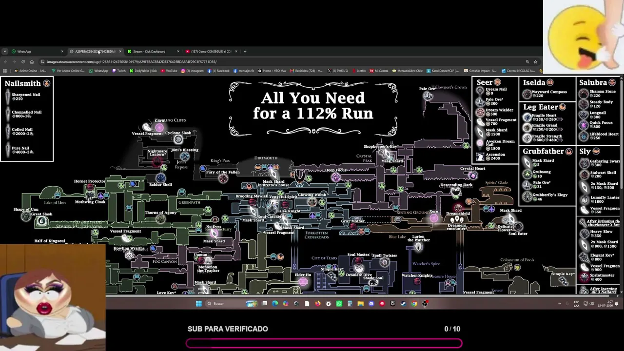Switch to Chrome in the taskbar
This screenshot has height=351, width=624.
(414, 304)
